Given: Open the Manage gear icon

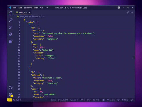Looking at the screenshot, I should [x=11, y=95].
